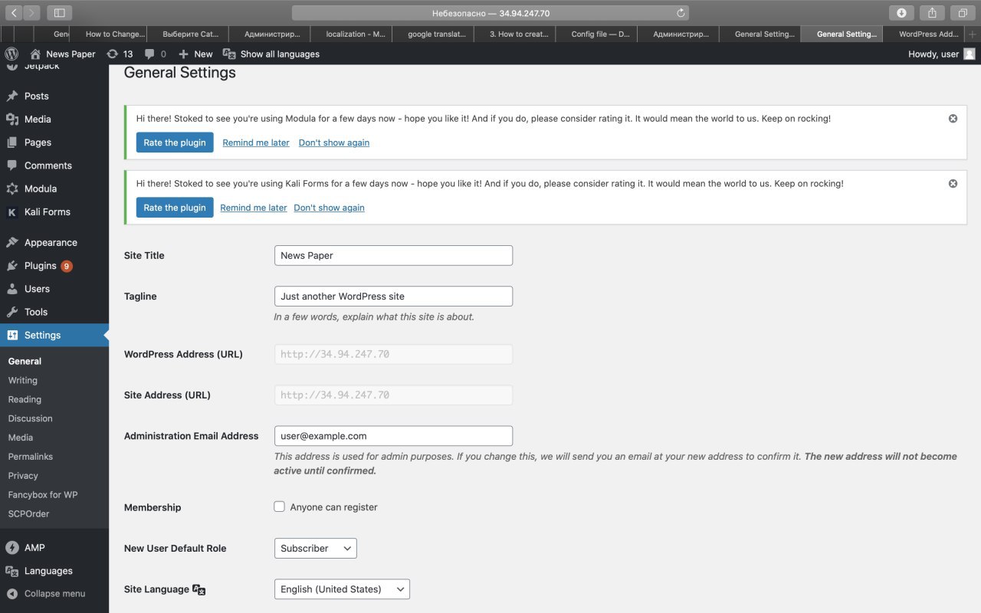Click the Site Title input field
The height and width of the screenshot is (613, 981).
(393, 256)
